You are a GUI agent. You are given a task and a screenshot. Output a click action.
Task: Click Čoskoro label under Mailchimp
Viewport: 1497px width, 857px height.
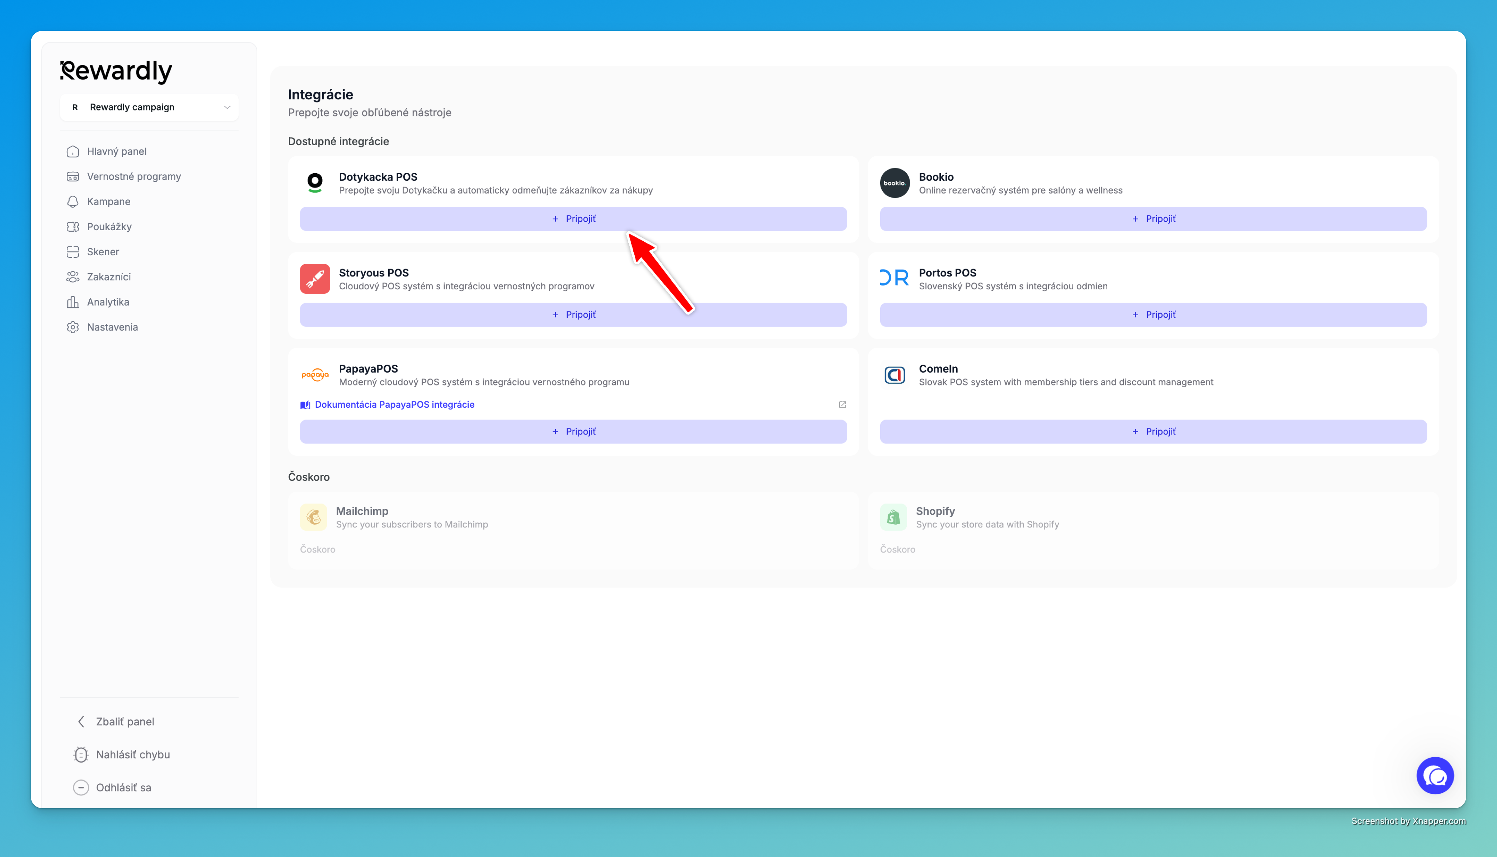pyautogui.click(x=318, y=549)
